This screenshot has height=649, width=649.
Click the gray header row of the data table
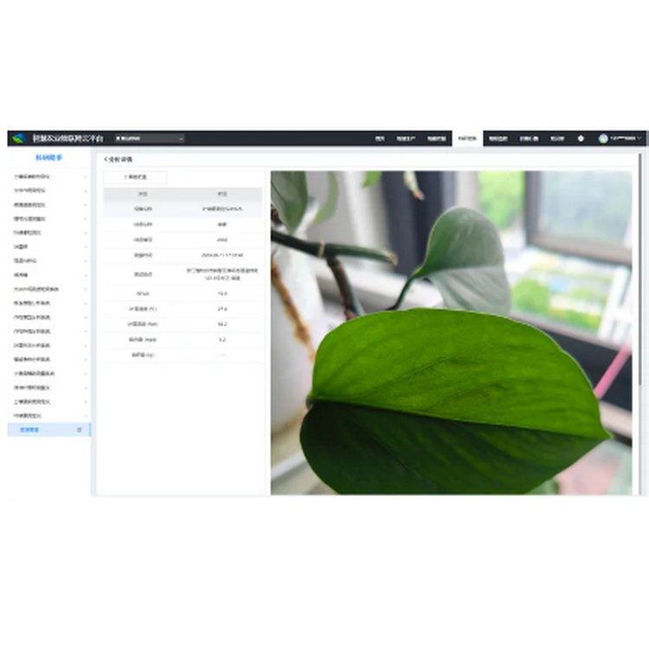[182, 194]
